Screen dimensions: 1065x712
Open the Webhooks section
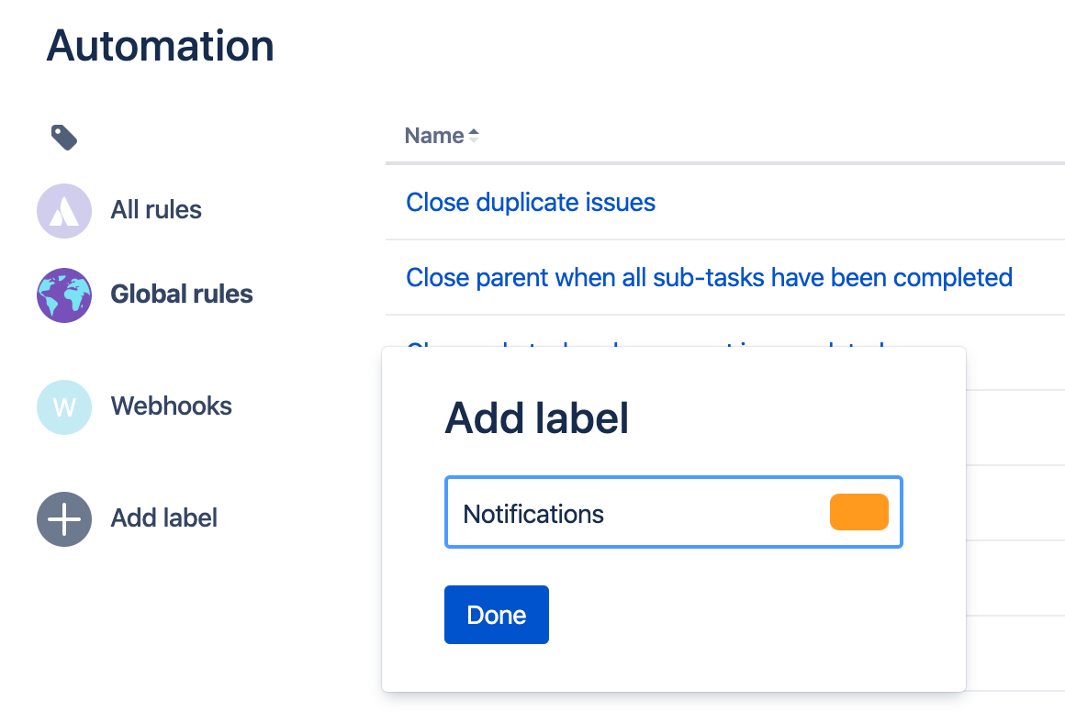tap(171, 406)
